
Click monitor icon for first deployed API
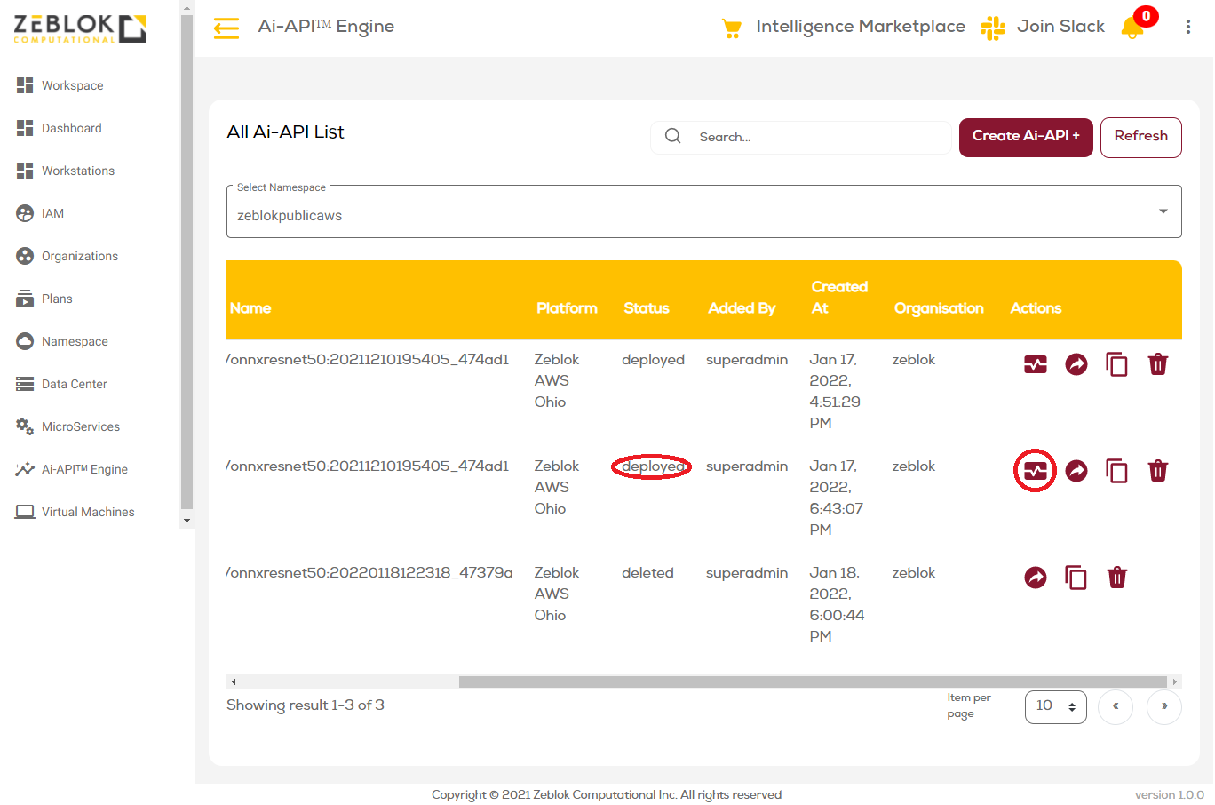1036,364
